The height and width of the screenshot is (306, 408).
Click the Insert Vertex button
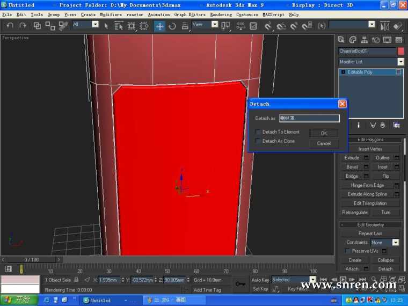coord(370,149)
